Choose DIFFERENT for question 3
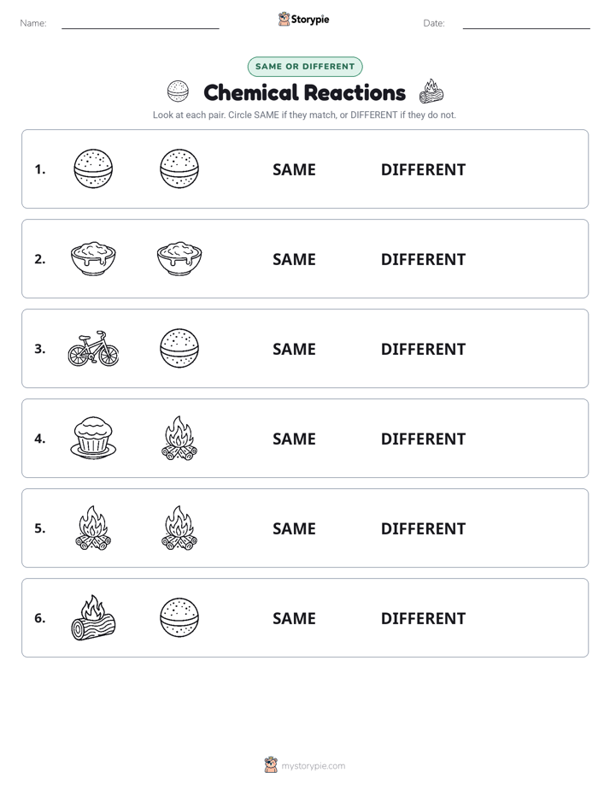This screenshot has height=790, width=610. [x=423, y=349]
